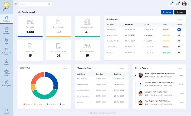
Task: Open user profile avatar menu
Action: [184, 4]
